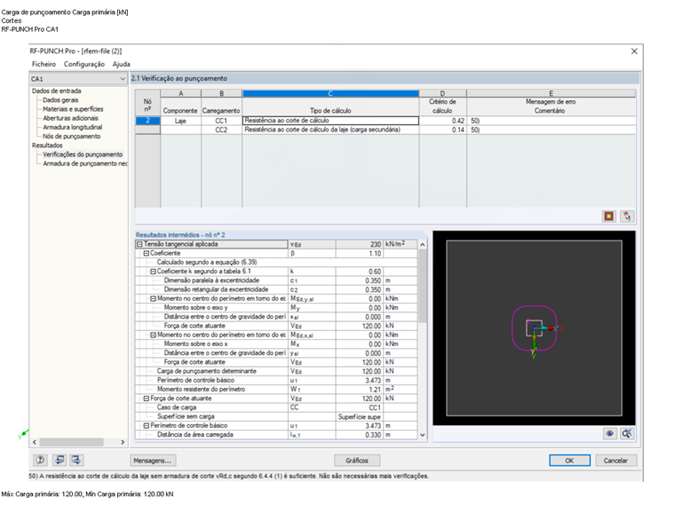Image resolution: width=675 pixels, height=506 pixels.
Task: Click the Mensagens... button
Action: pos(153,461)
